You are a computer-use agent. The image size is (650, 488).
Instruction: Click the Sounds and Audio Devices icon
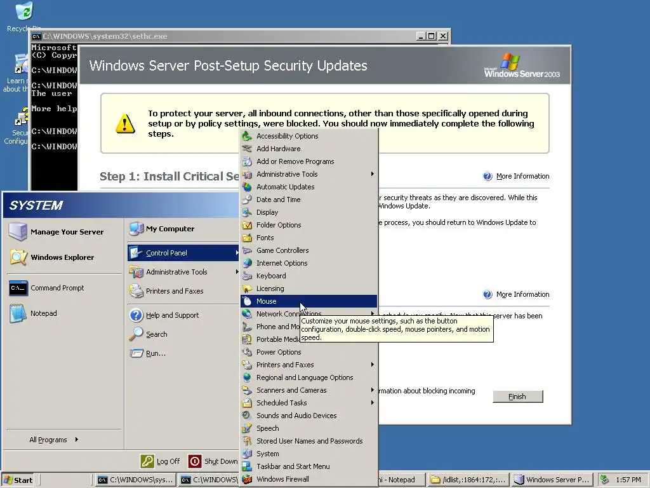pos(247,416)
